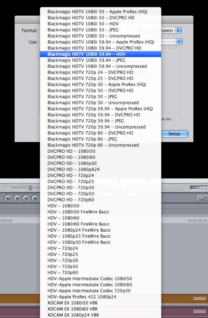
Task: Click the Match Frame button in viewer controls
Action: click(8, 198)
